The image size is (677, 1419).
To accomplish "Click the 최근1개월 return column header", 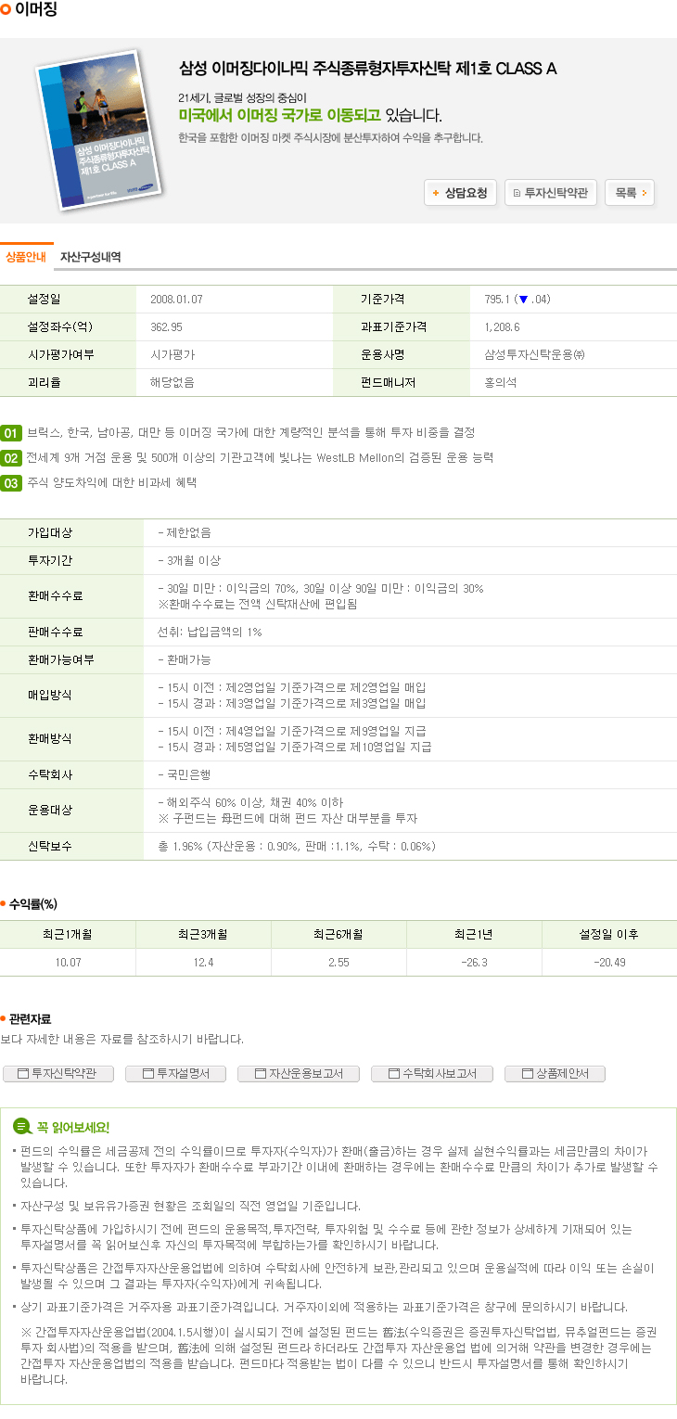I will 68,935.
